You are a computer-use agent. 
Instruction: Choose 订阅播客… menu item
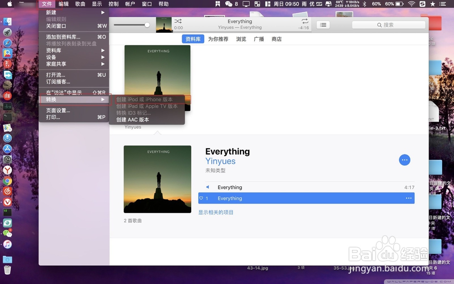[74, 81]
